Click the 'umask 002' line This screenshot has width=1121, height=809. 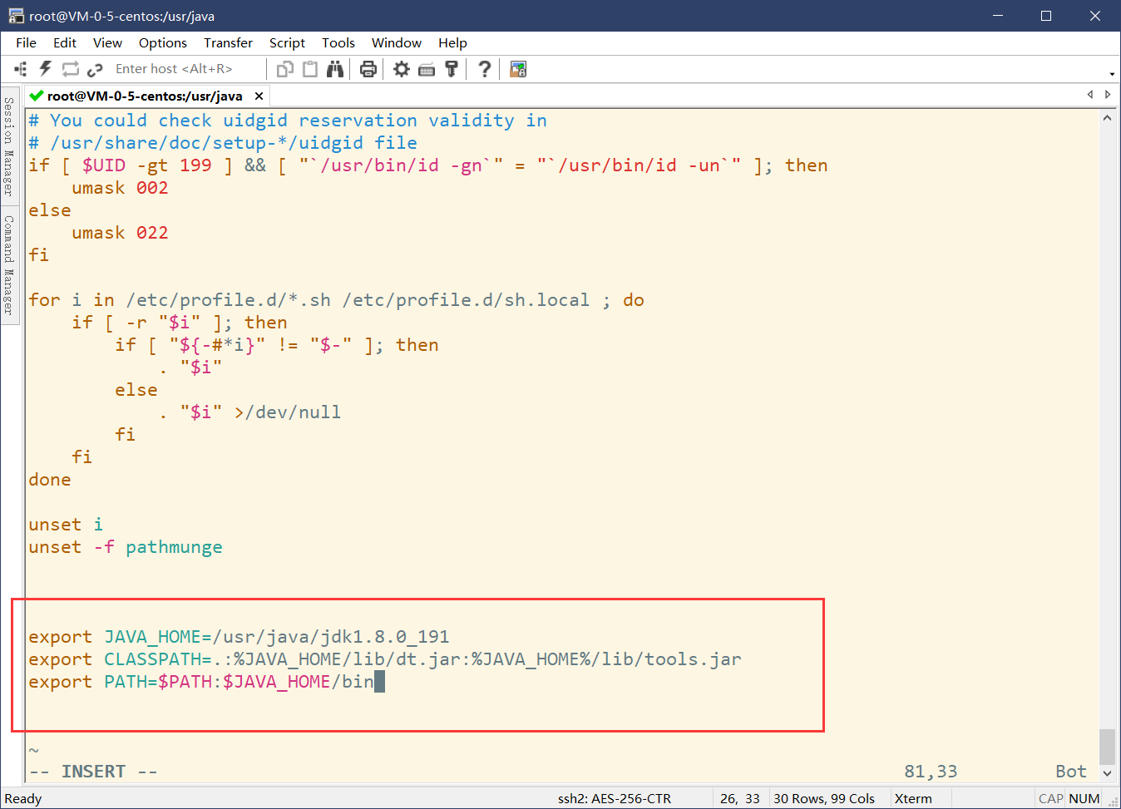pos(120,188)
